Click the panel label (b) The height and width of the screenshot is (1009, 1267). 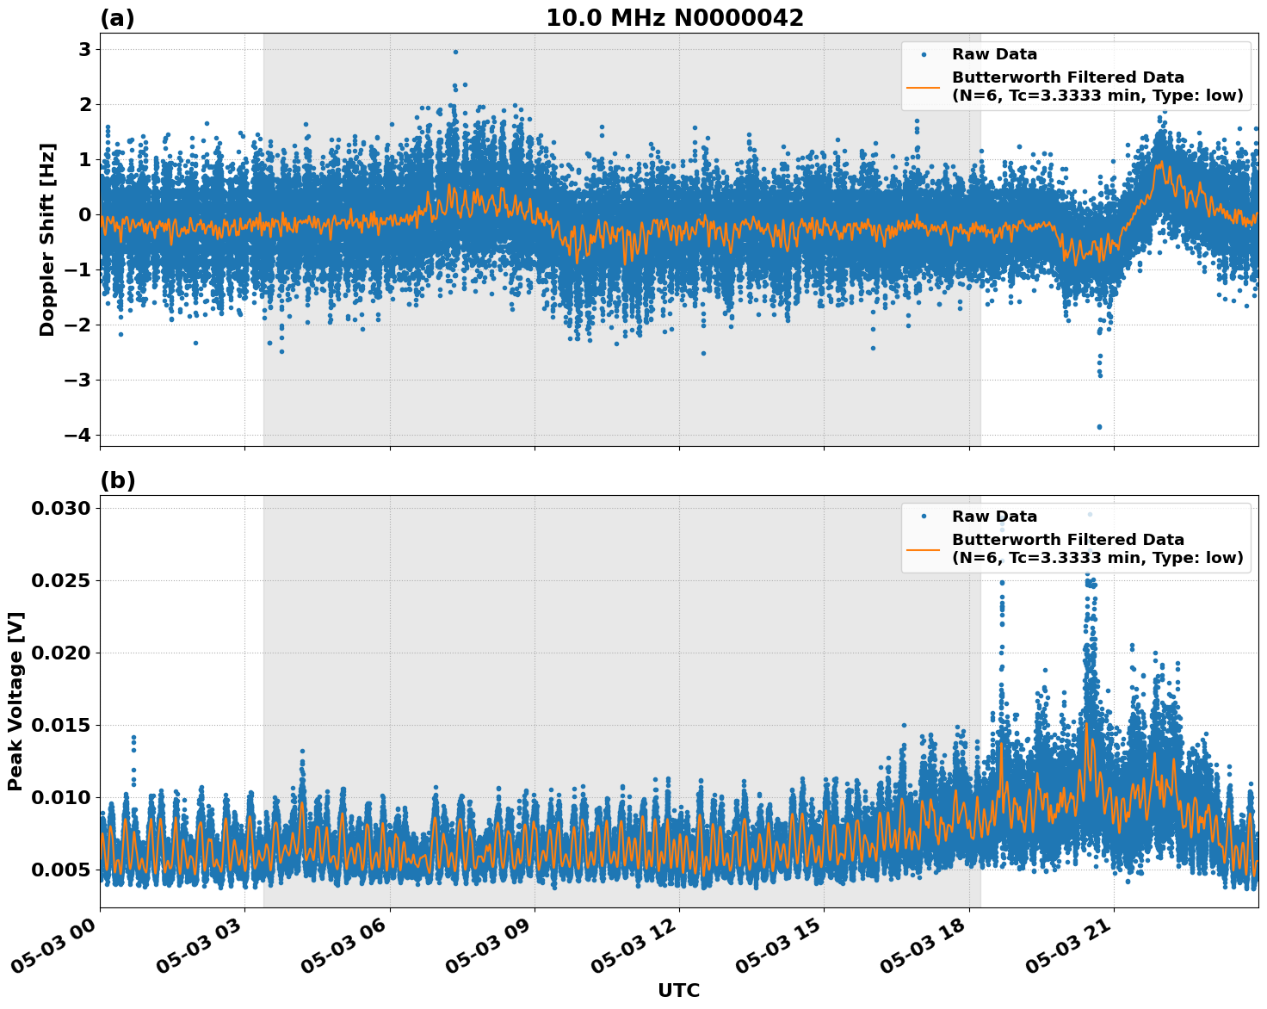click(118, 479)
